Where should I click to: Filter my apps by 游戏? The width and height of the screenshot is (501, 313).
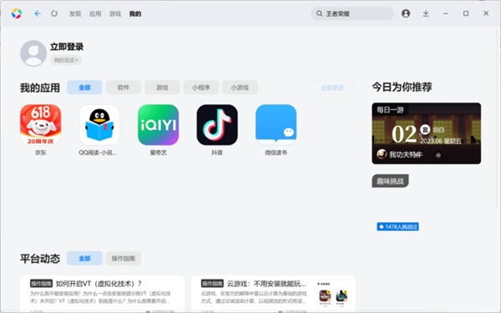tap(162, 87)
